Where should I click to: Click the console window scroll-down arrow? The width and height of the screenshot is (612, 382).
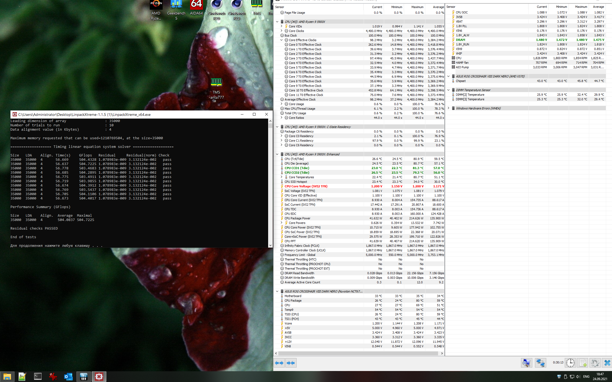pos(270,245)
